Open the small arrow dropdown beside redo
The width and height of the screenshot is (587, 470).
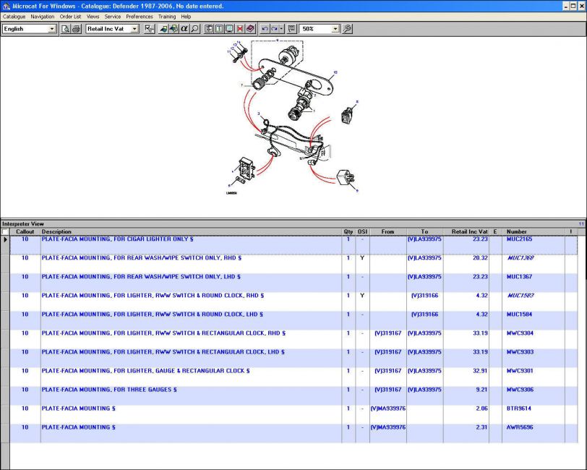point(281,29)
